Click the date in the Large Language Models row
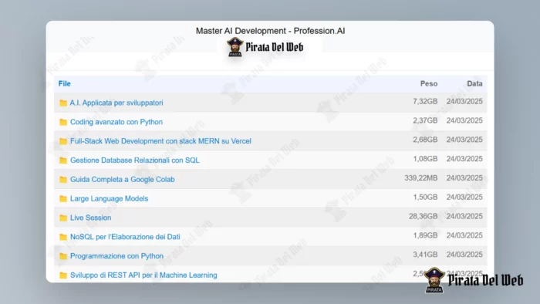The width and height of the screenshot is (540, 304). (464, 198)
